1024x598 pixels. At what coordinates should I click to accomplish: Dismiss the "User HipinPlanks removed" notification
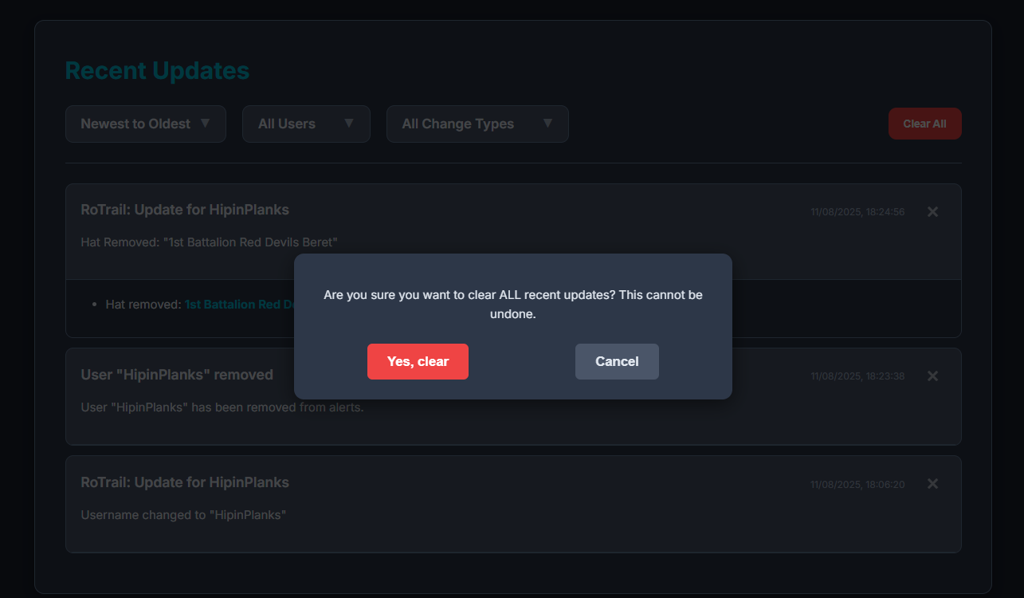pos(932,376)
